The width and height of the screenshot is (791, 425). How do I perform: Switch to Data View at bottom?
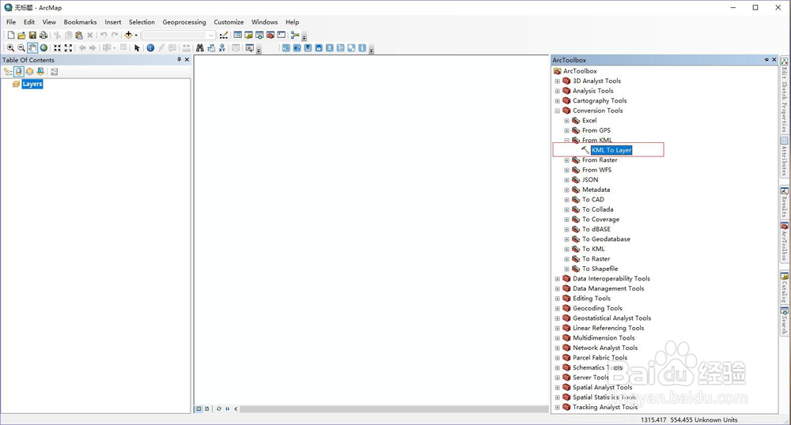[199, 409]
